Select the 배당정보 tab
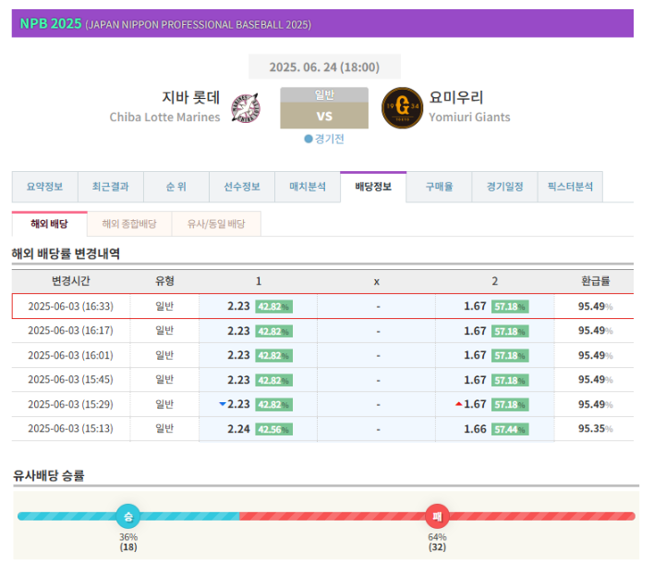Screen dimensions: 654x576 click(x=373, y=187)
